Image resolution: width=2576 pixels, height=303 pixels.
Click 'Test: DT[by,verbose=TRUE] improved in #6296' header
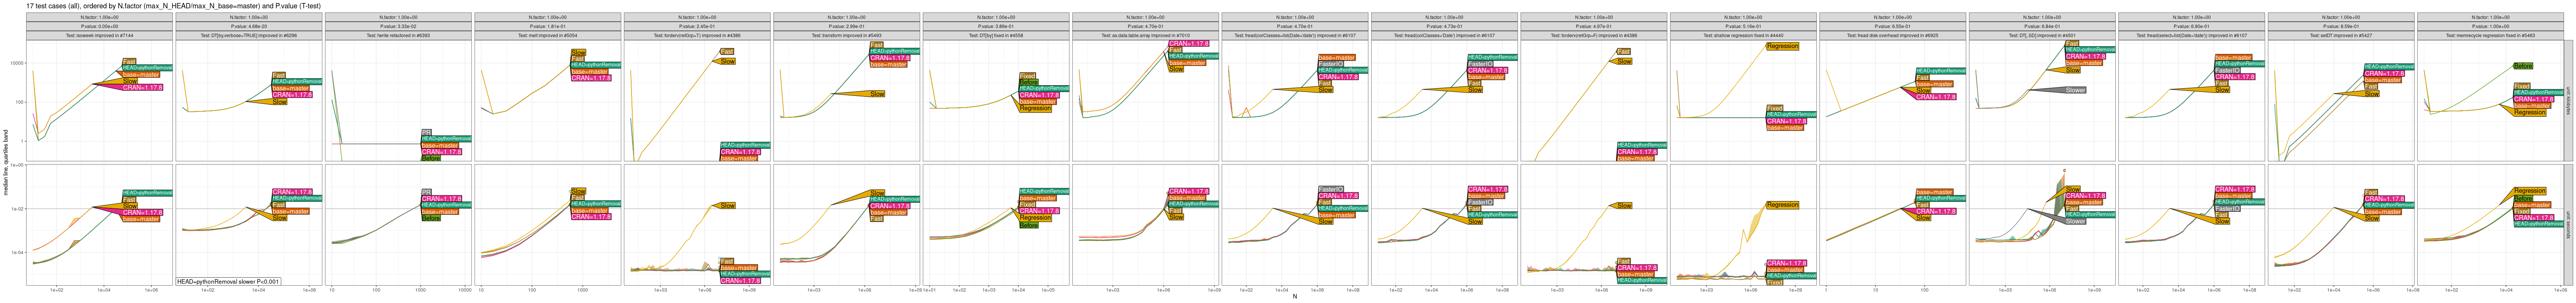coord(248,35)
